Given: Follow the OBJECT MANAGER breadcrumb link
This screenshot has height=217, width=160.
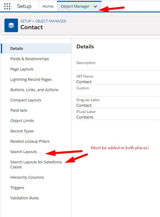Looking at the screenshot, I should (x=51, y=21).
